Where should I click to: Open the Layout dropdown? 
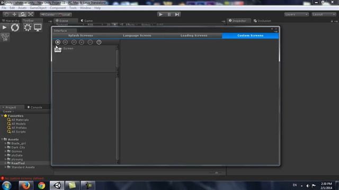tap(324, 14)
